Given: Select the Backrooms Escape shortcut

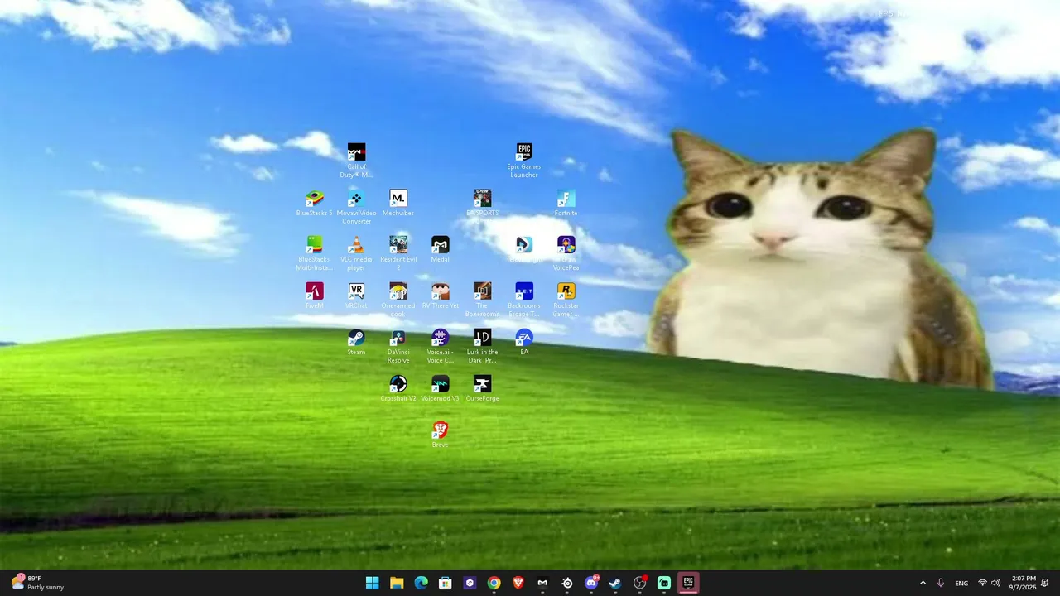Looking at the screenshot, I should coord(524,300).
